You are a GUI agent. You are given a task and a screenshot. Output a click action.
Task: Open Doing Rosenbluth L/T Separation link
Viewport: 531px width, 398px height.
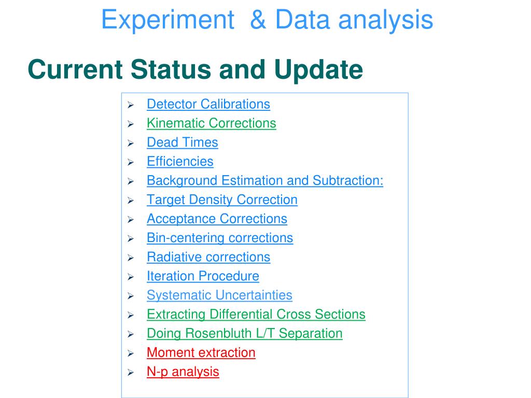point(245,334)
